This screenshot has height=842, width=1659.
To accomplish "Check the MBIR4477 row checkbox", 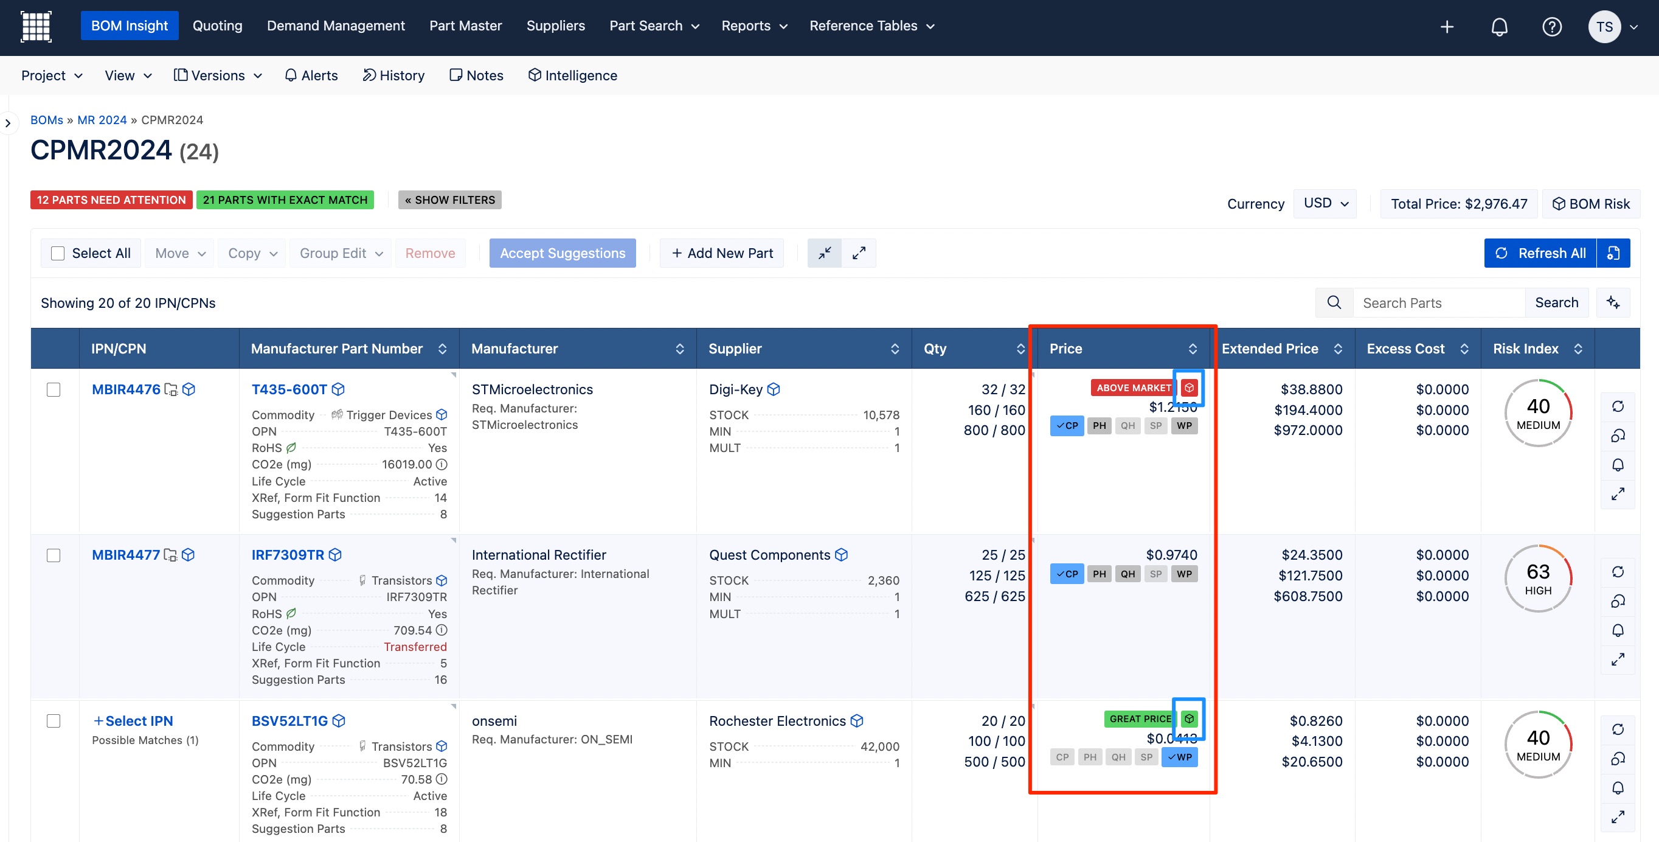I will [54, 555].
